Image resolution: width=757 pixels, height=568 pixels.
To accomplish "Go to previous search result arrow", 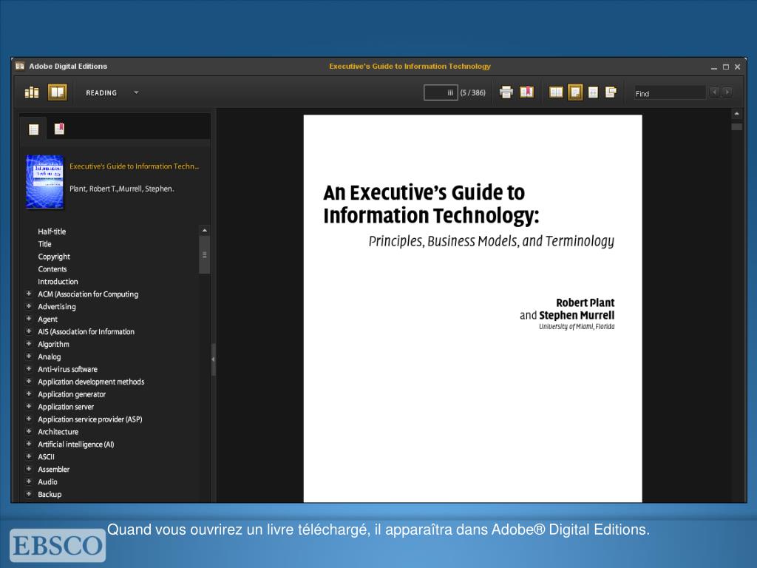I will (x=715, y=92).
